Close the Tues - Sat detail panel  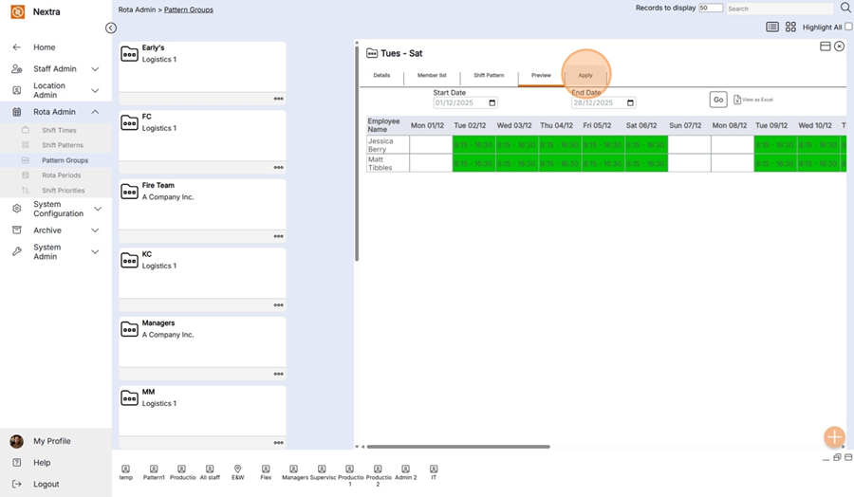840,46
